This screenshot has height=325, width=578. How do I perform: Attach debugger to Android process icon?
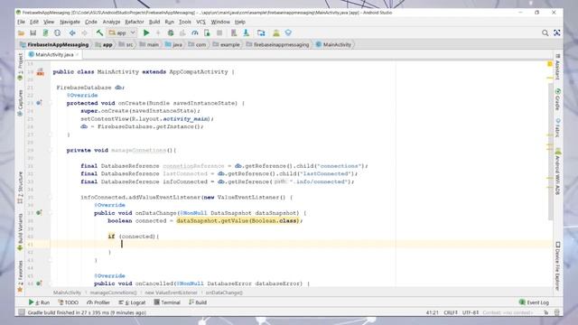(x=207, y=32)
